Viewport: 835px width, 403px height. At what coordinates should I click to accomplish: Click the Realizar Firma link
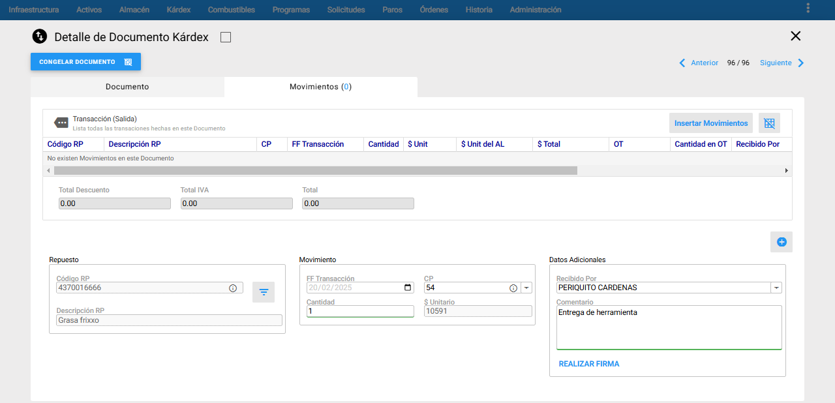coord(589,364)
